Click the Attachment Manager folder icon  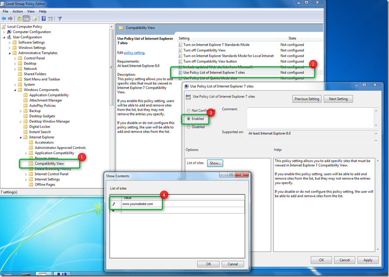[x=25, y=100]
